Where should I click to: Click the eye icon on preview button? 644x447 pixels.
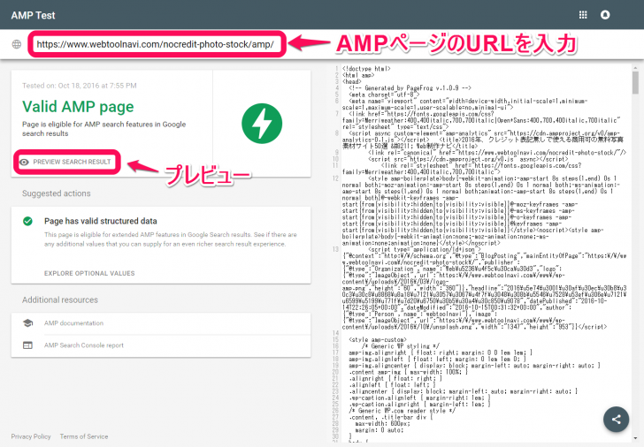25,163
